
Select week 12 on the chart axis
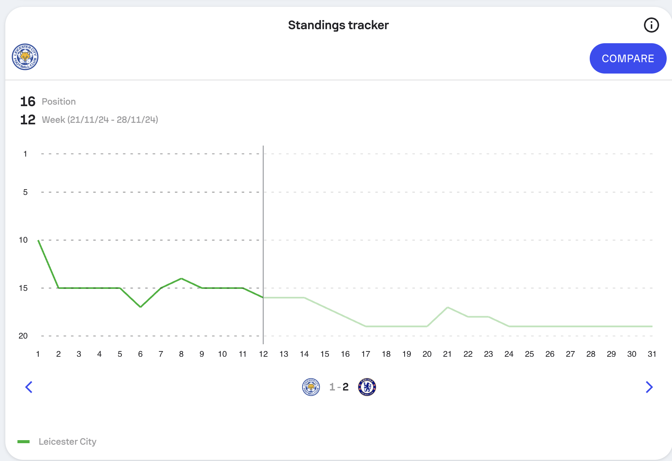coord(263,354)
